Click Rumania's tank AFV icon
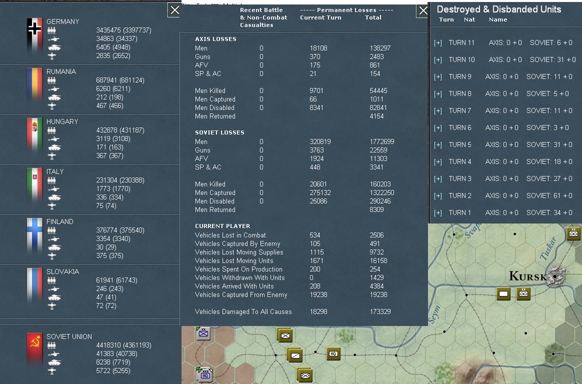Viewport: 582px width, 384px height. 54,97
